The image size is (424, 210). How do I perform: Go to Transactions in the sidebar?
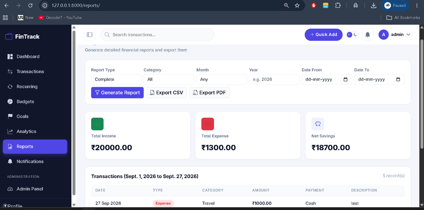(x=35, y=71)
